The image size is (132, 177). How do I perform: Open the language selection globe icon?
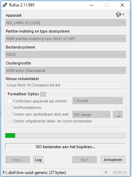pos(120,15)
